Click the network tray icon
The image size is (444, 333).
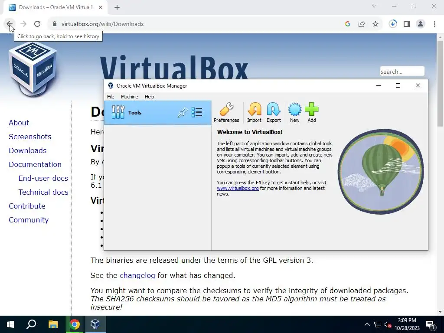(x=378, y=324)
